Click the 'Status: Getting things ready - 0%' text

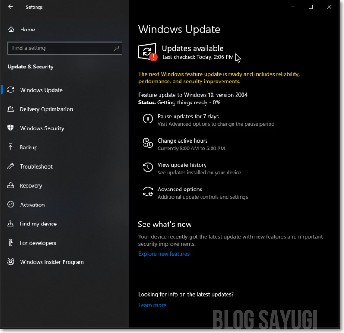179,102
